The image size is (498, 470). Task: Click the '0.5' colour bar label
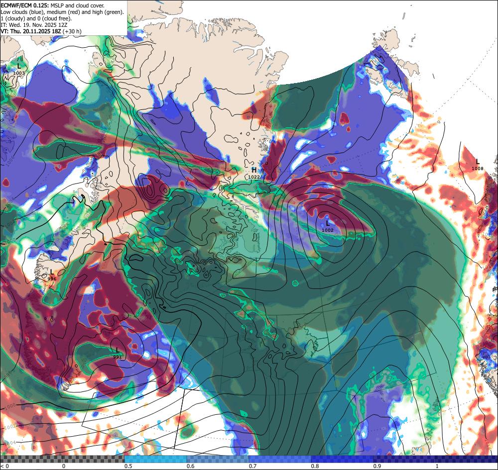pyautogui.click(x=128, y=466)
